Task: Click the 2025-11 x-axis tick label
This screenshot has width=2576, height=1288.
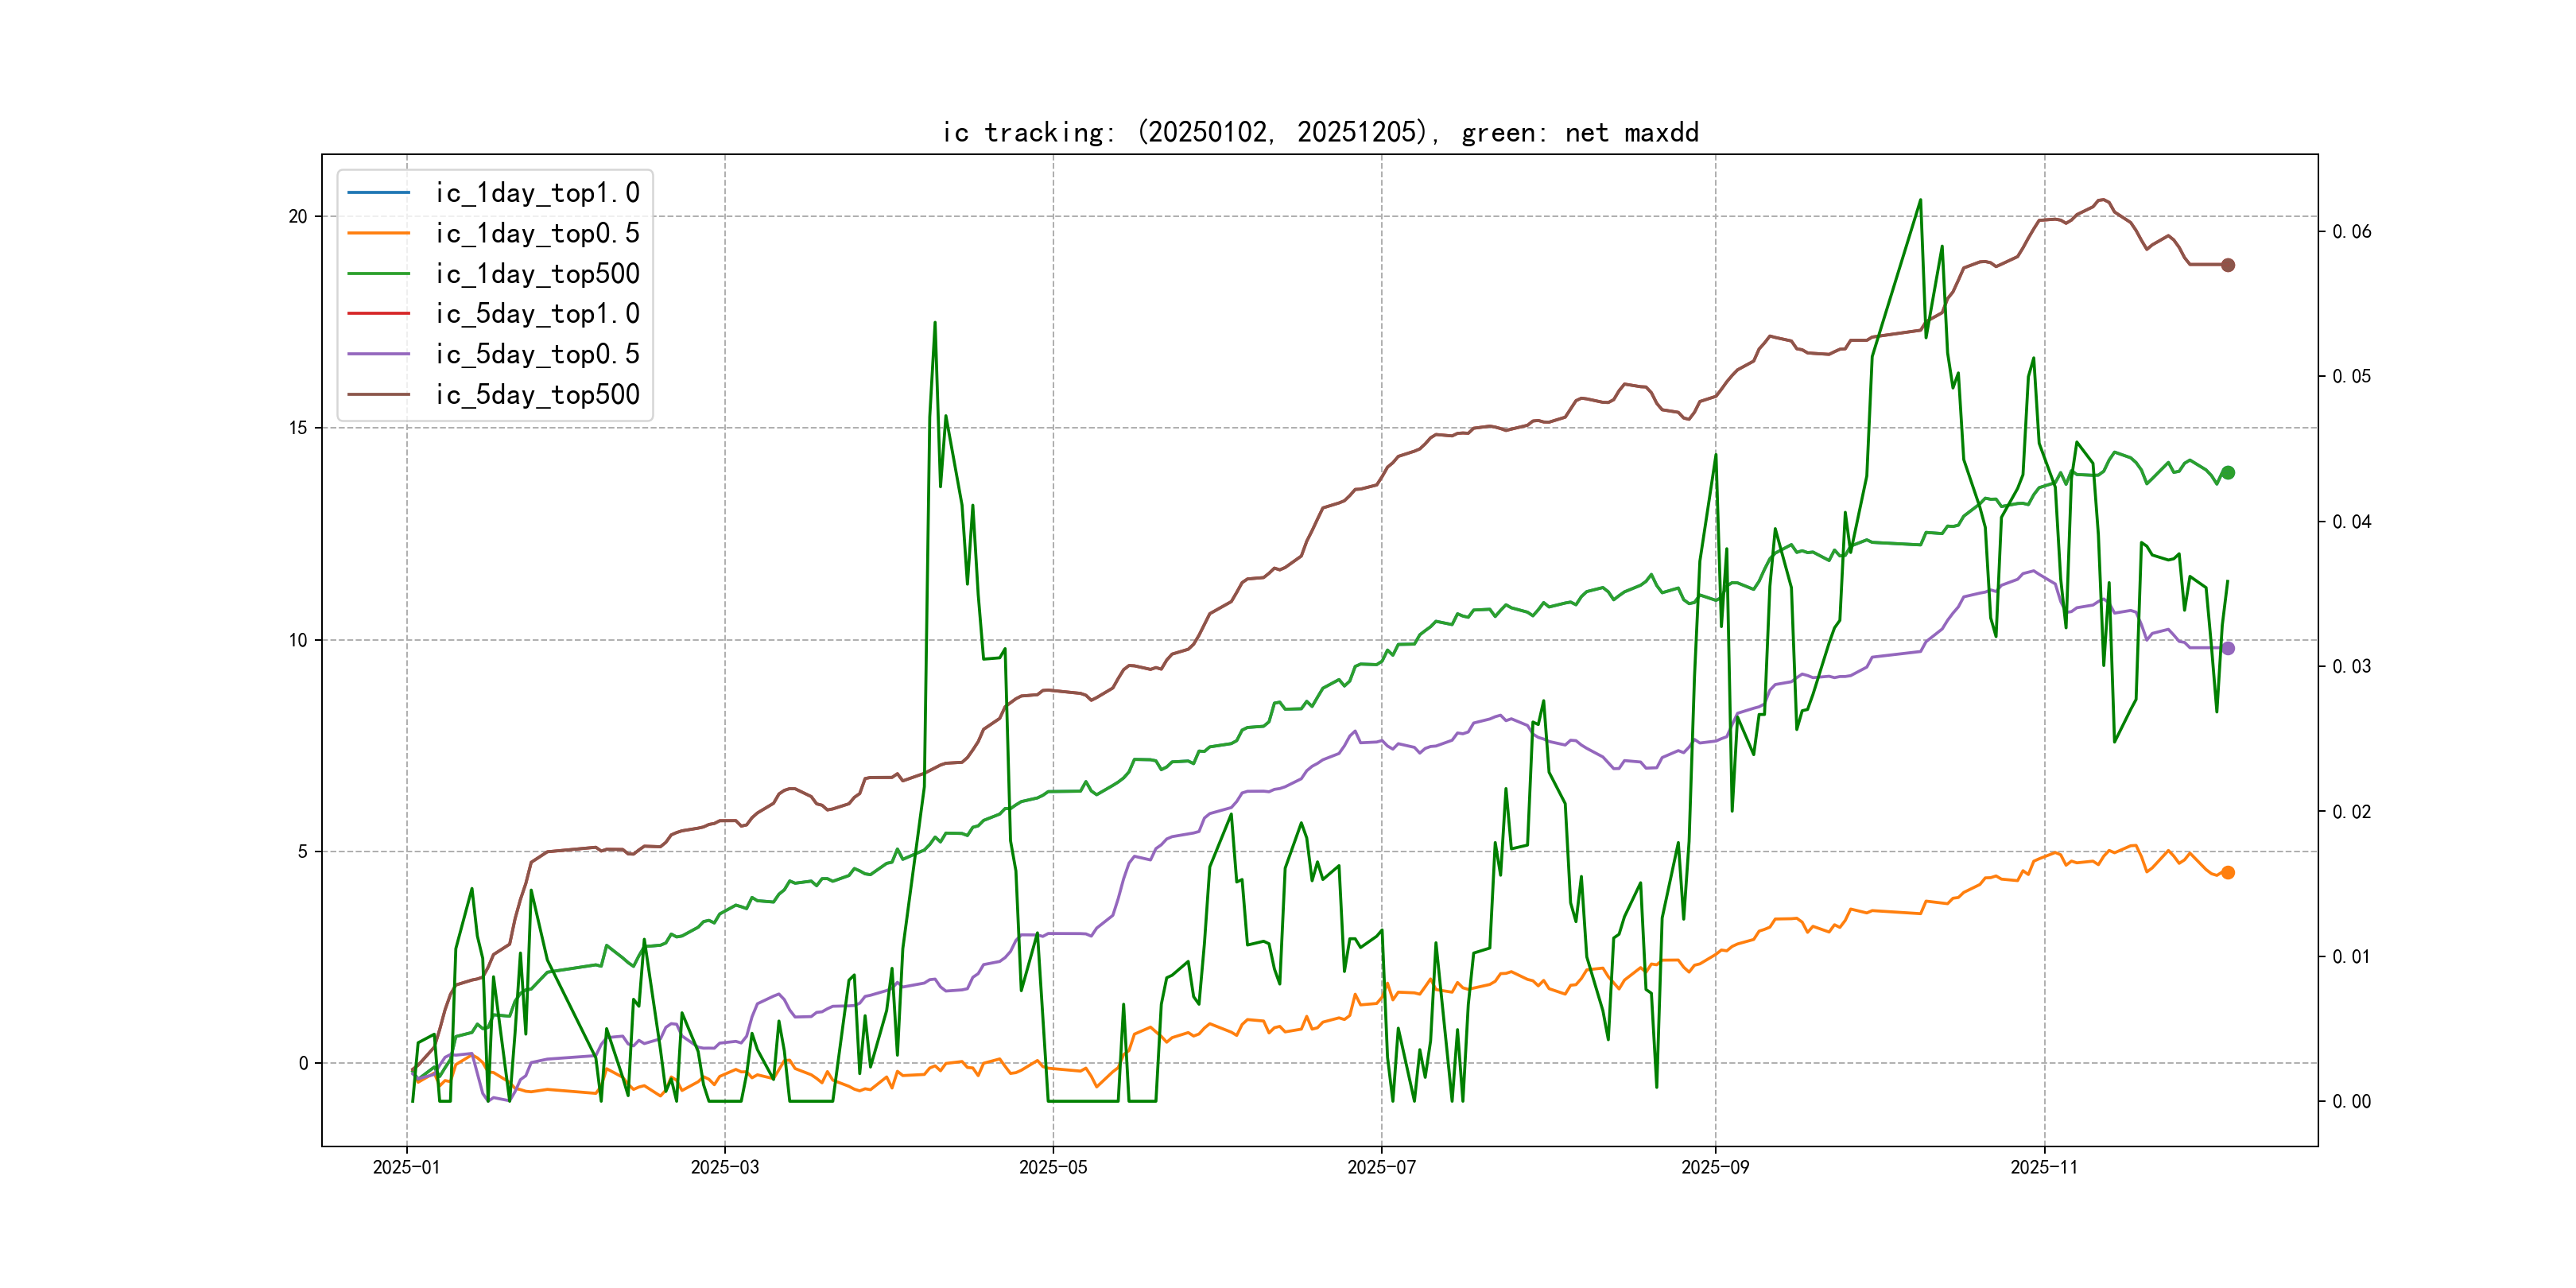Action: tap(2043, 1167)
